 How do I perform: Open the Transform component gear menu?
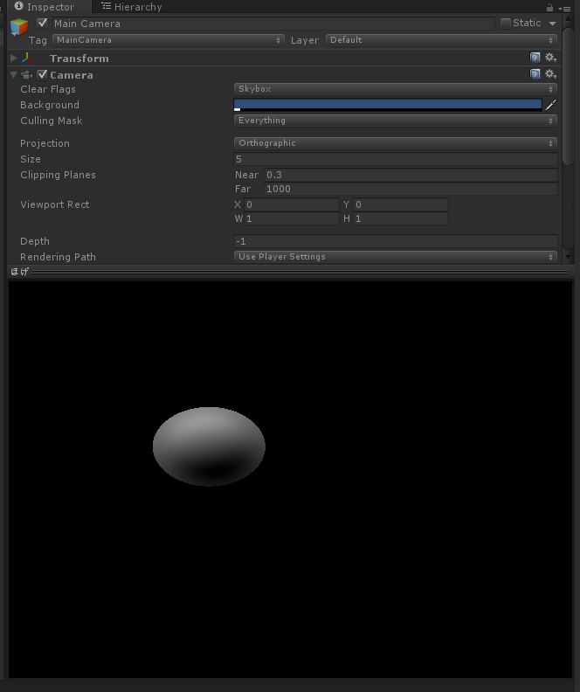coord(550,58)
